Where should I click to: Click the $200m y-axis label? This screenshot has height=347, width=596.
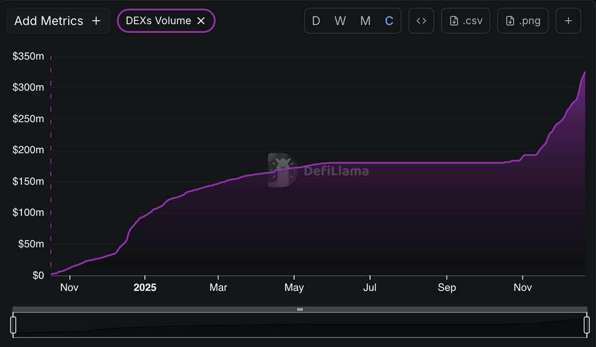click(x=28, y=150)
